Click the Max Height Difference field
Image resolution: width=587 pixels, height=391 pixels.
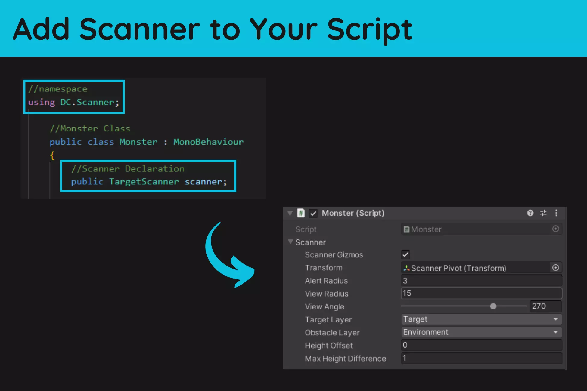pos(481,358)
